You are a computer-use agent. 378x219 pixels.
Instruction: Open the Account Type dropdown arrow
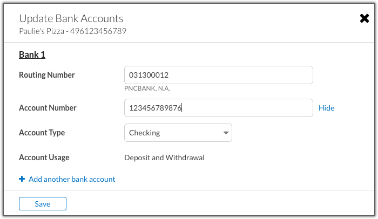coord(226,133)
